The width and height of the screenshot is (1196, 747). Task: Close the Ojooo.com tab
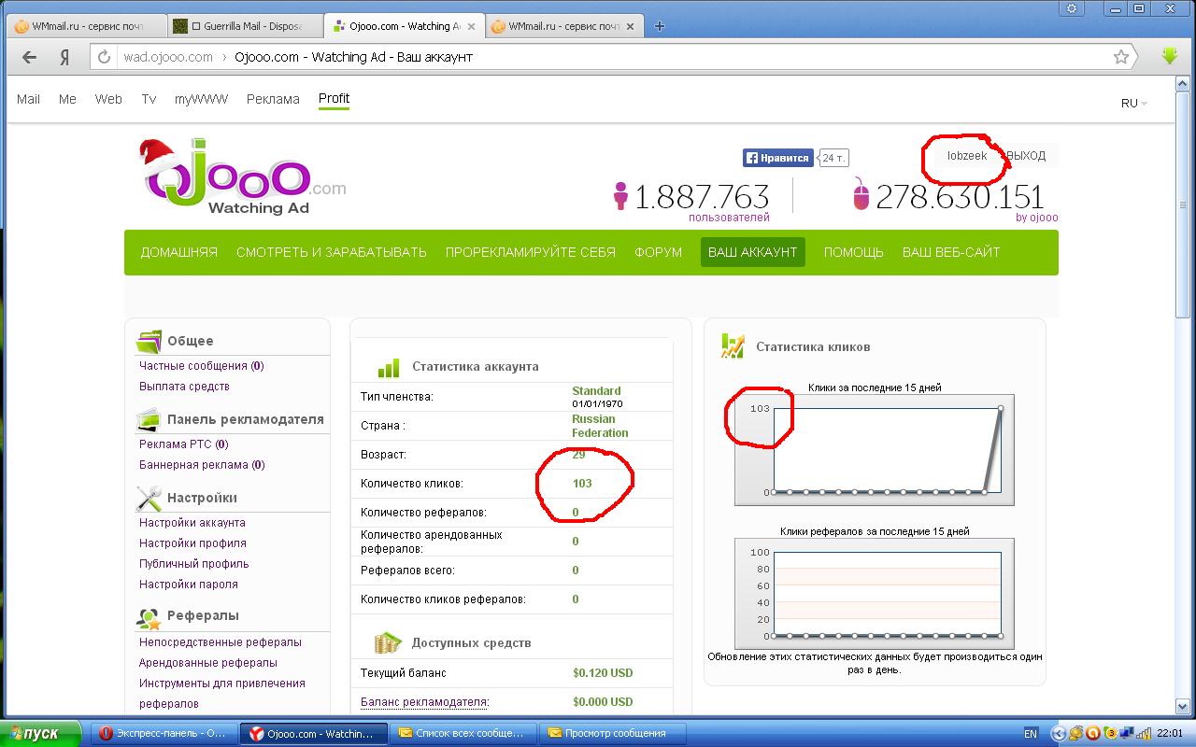coord(469,26)
